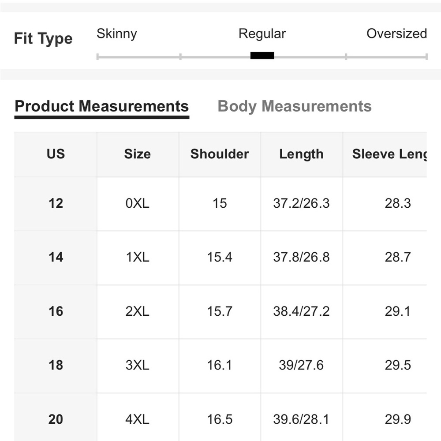Viewport: 441px width, 441px height.
Task: Select the Skinny fit label
Action: pyautogui.click(x=117, y=34)
